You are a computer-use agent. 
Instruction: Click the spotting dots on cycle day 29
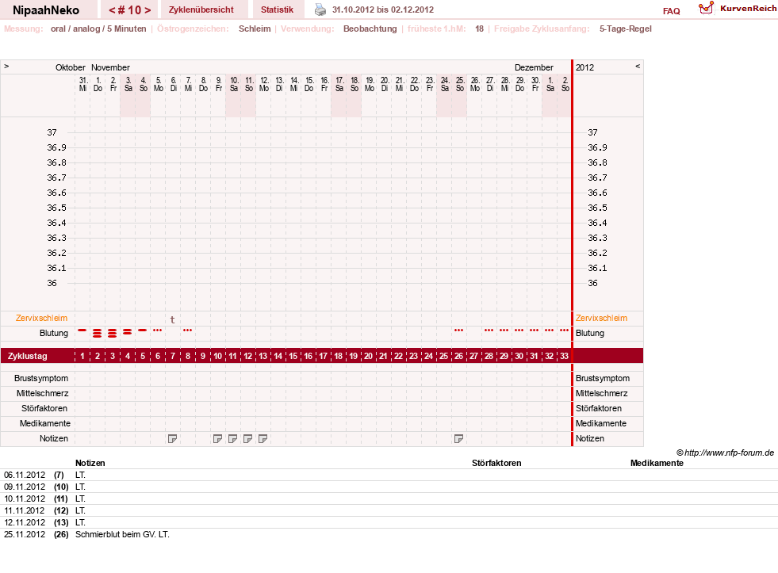tap(504, 330)
